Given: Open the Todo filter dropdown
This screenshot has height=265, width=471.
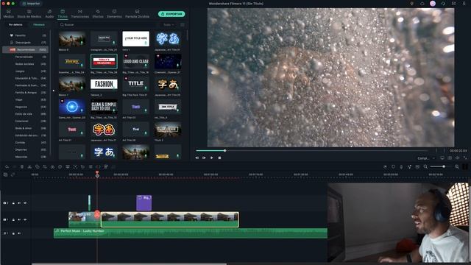Looking at the screenshot, I should coord(169,25).
